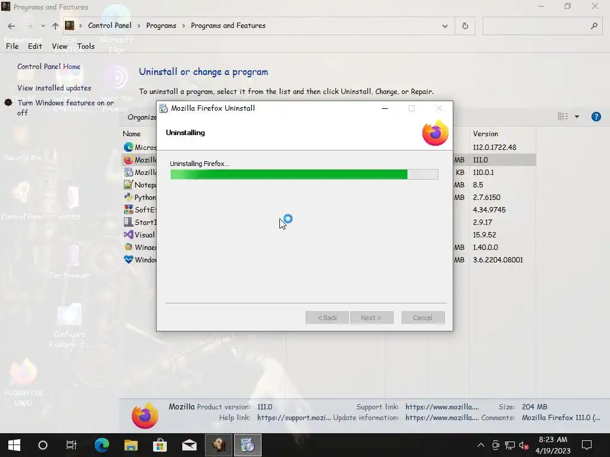Open Microsoft Store from taskbar
This screenshot has height=457, width=610.
coord(160,445)
